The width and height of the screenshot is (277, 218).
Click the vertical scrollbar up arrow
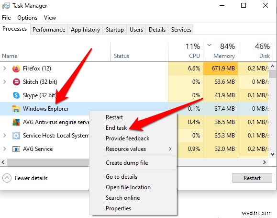point(272,66)
